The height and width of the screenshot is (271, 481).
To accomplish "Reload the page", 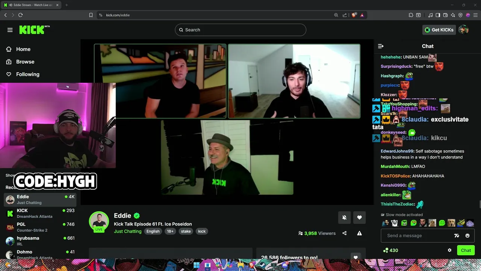I will coord(21,15).
